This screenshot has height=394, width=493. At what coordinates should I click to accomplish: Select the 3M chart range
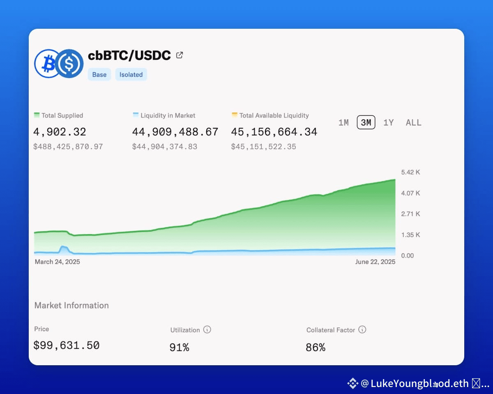coord(366,122)
